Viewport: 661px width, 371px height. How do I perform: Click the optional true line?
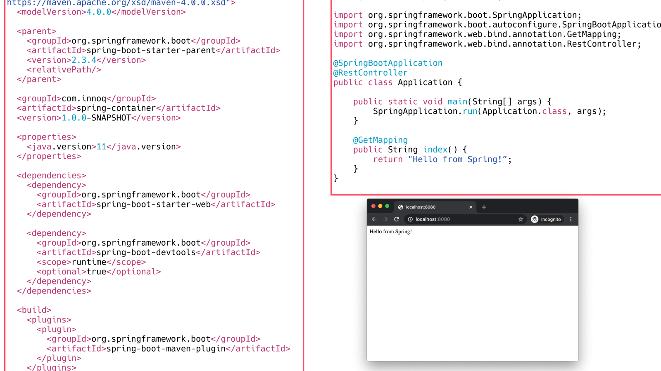[98, 272]
